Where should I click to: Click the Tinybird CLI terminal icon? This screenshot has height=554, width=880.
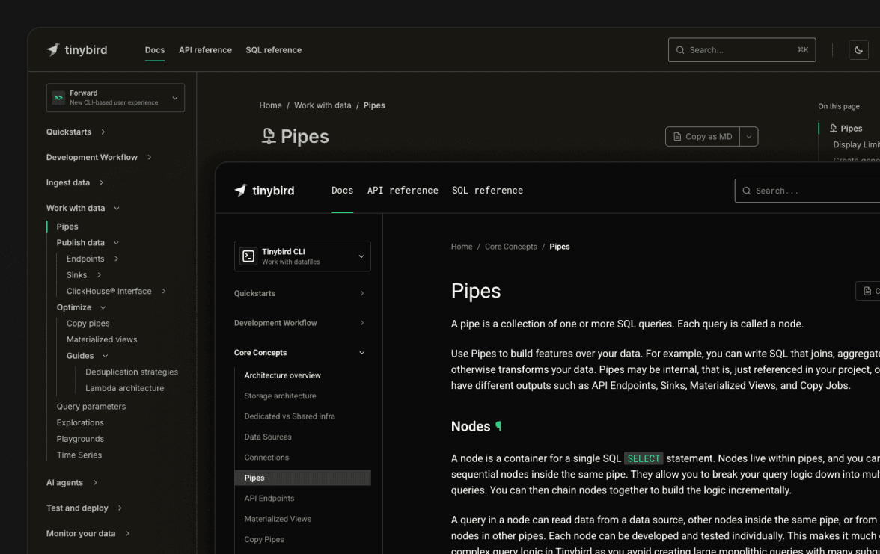(248, 256)
